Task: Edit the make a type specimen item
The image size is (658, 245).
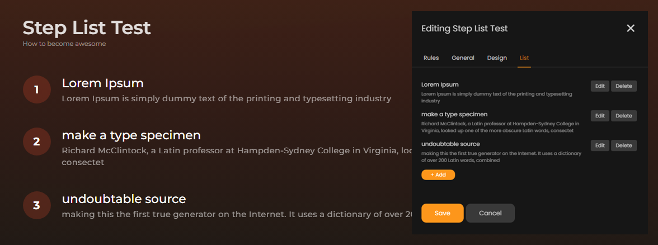Action: [600, 116]
